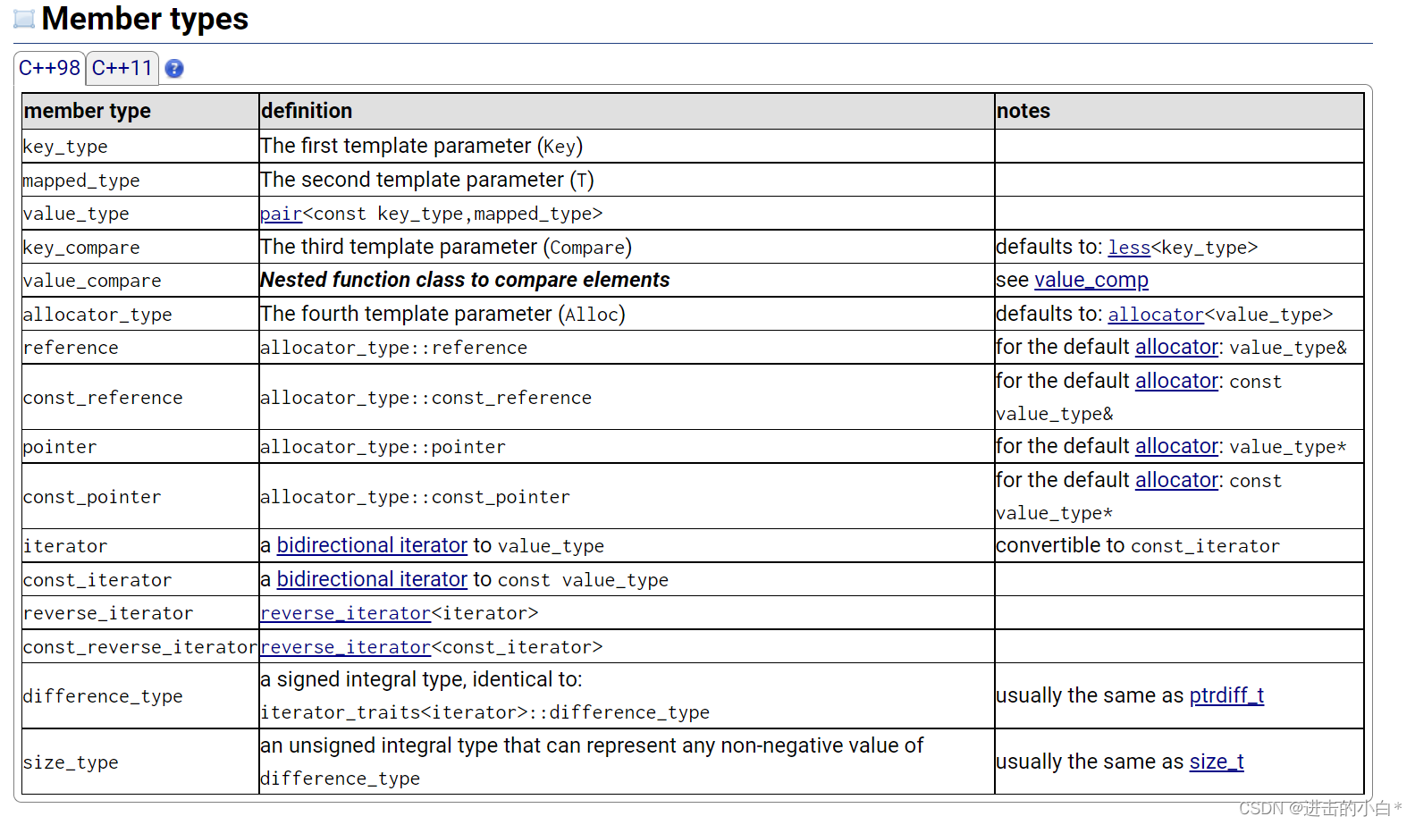Click the member type column header
1415x825 pixels.
point(140,111)
